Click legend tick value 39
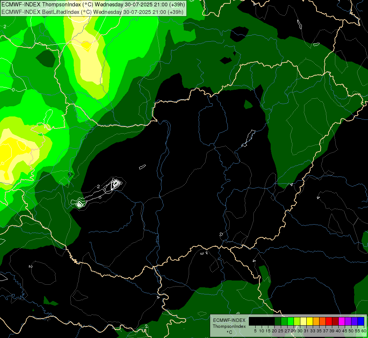This screenshot has width=368, height=338. pyautogui.click(x=332, y=331)
